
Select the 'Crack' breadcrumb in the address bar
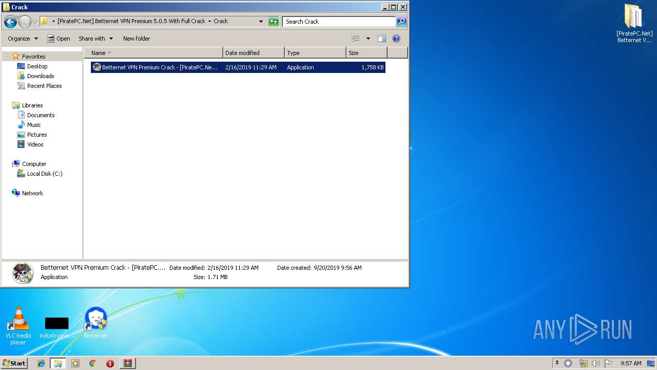coord(221,21)
